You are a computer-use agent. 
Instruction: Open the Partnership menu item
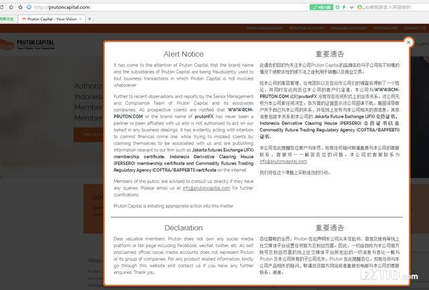(385, 28)
